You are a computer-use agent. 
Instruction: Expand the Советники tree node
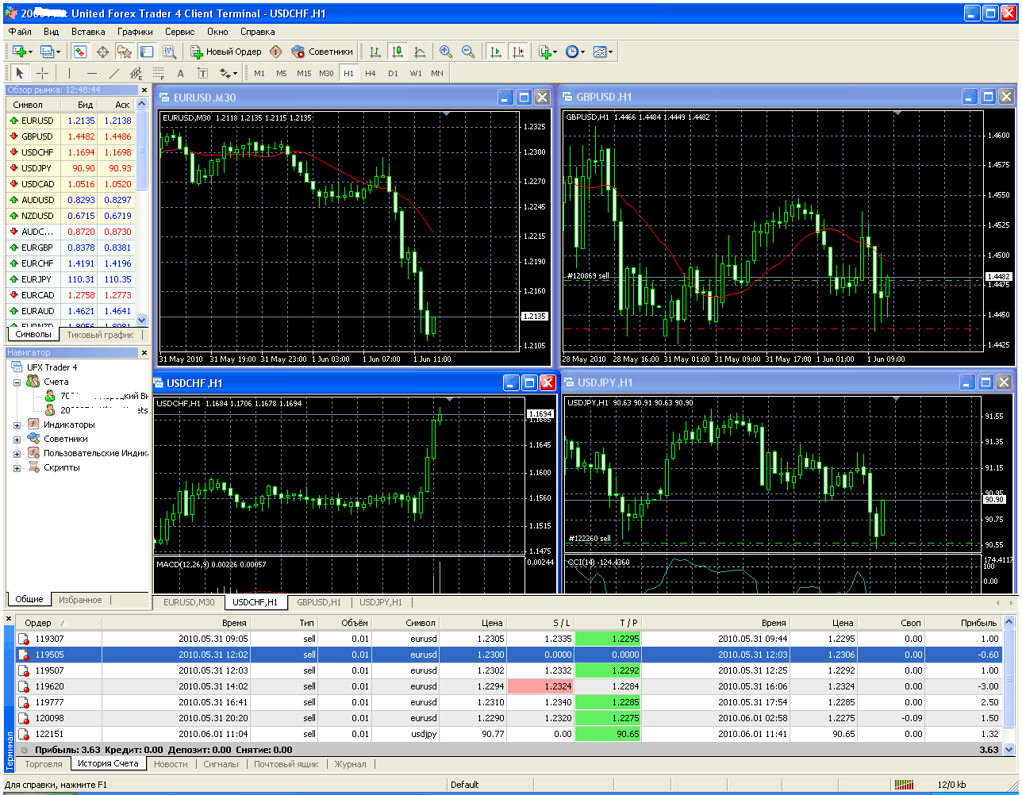17,439
